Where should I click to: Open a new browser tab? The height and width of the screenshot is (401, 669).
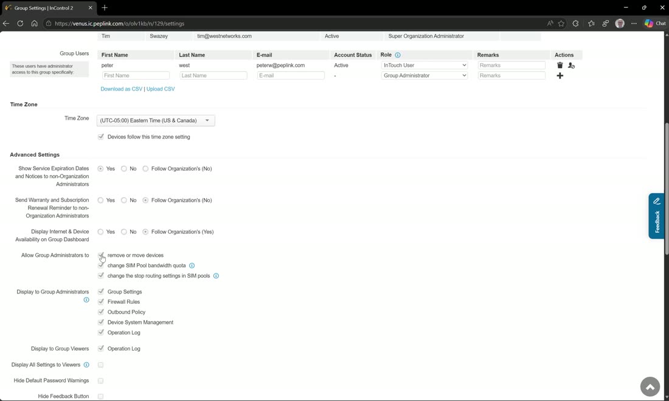tap(105, 8)
